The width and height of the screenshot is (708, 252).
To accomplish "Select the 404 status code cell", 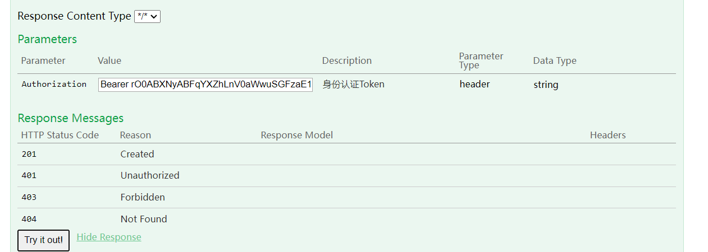I will (29, 219).
